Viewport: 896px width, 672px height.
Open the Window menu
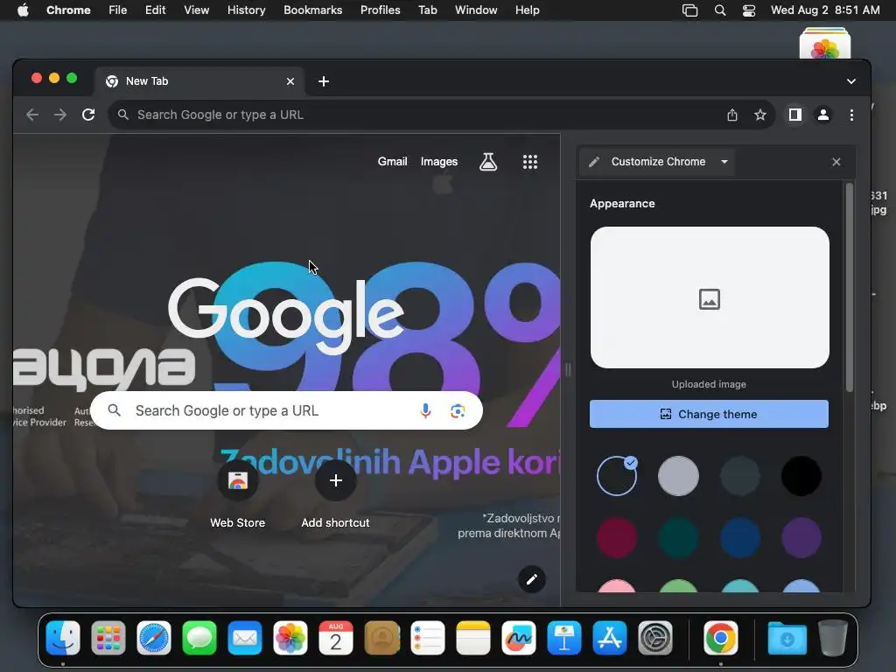tap(476, 10)
